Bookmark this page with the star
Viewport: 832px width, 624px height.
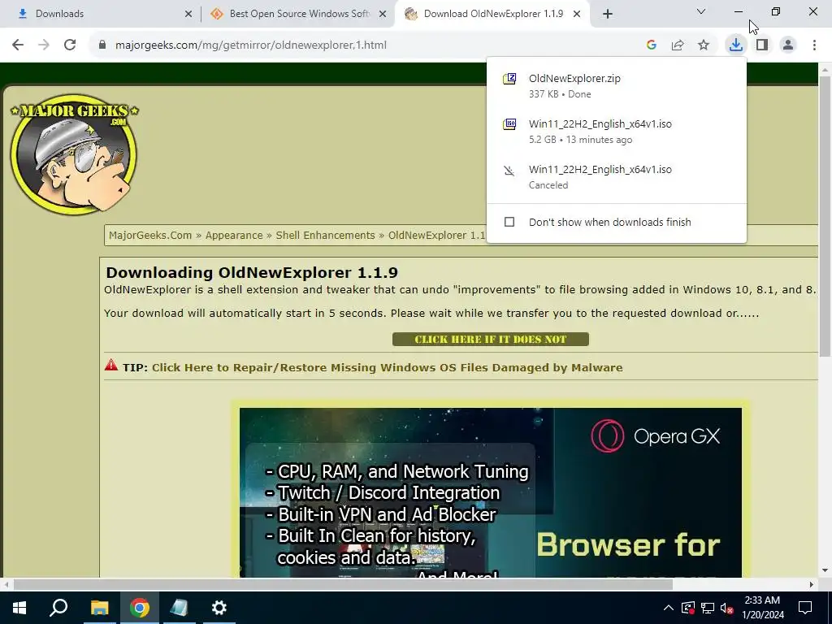704,45
